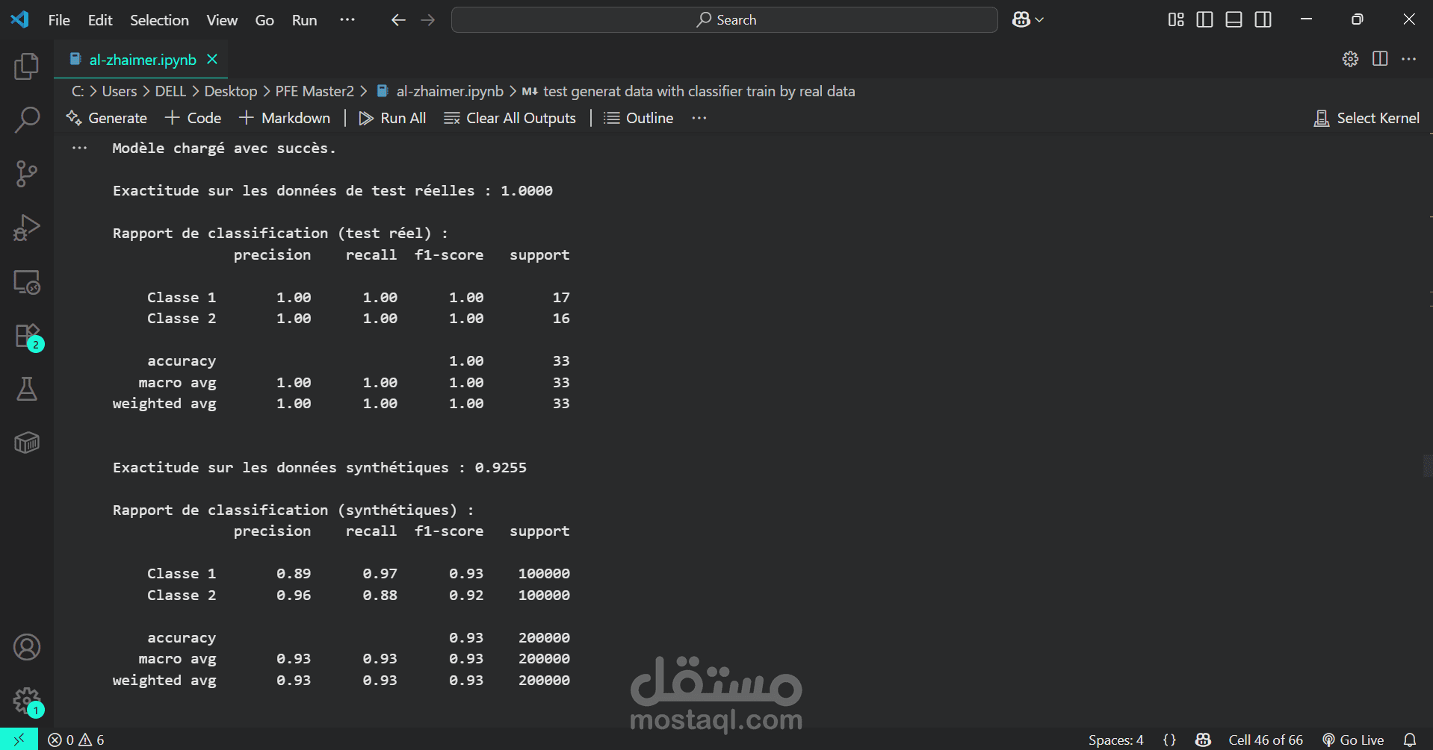Open errors and warnings problems panel

pyautogui.click(x=76, y=740)
